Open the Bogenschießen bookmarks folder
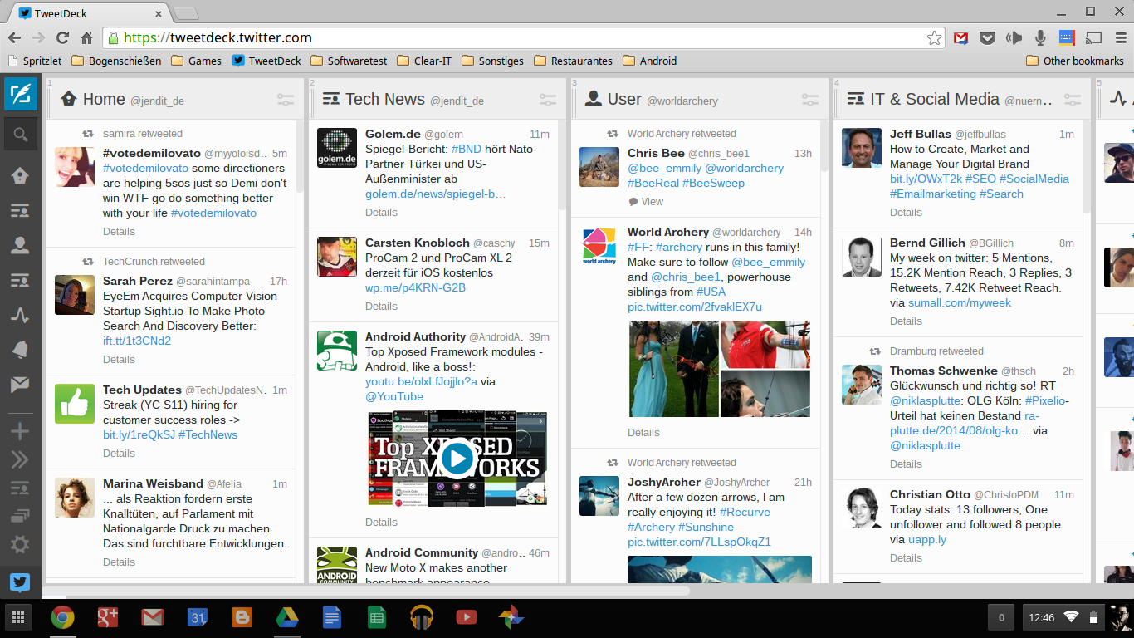This screenshot has width=1134, height=638. click(x=116, y=61)
